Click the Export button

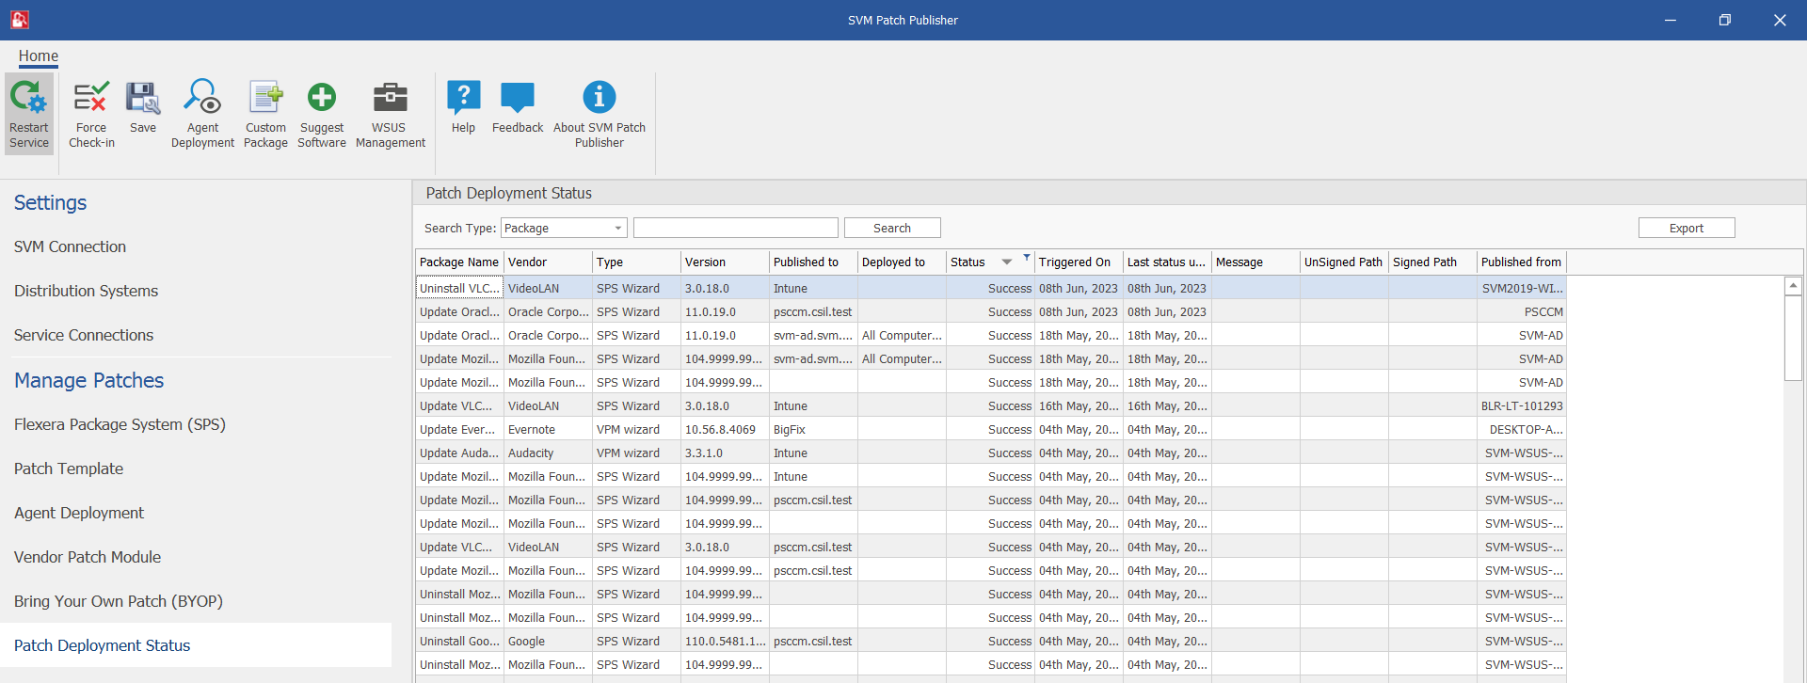coord(1686,229)
